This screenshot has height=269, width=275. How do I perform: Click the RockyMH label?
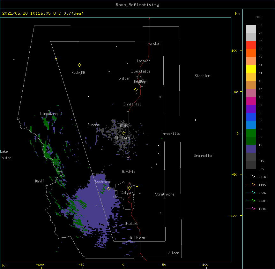78,73
